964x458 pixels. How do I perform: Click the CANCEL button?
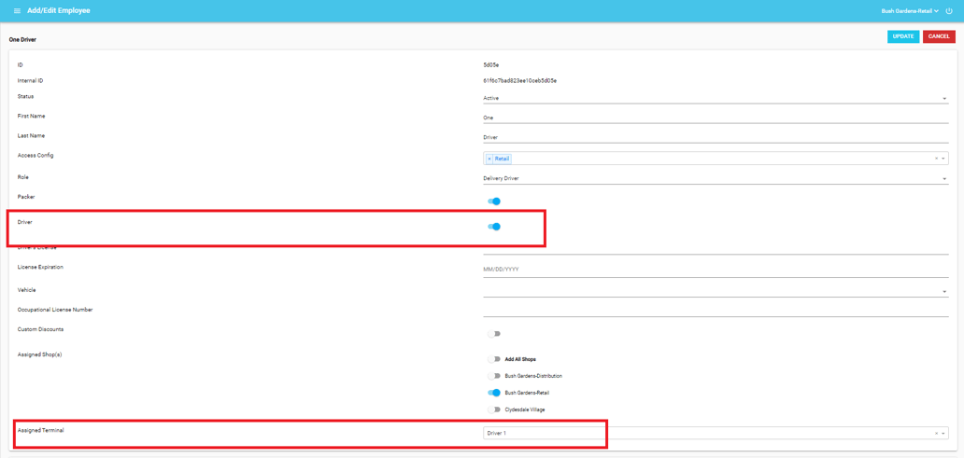coord(939,36)
